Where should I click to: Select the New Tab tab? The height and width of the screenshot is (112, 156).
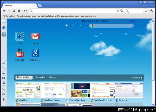[x=19, y=5]
